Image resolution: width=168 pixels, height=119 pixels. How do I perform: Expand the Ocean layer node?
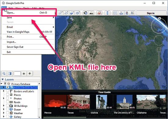[x=4, y=109]
